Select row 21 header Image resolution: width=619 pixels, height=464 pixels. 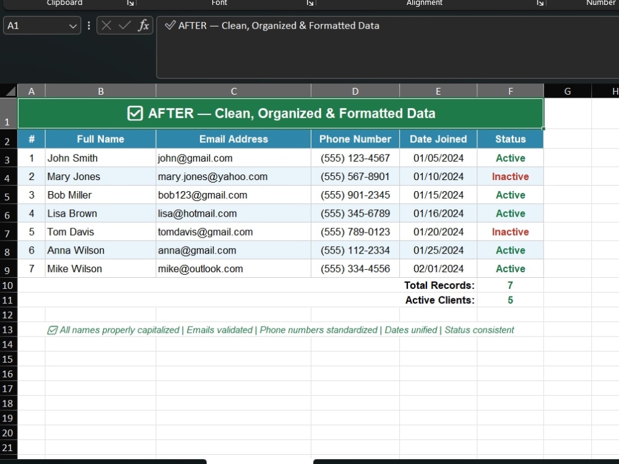coord(8,447)
